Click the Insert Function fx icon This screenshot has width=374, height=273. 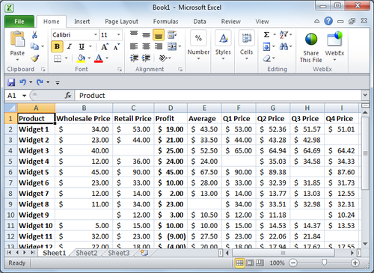coord(68,95)
